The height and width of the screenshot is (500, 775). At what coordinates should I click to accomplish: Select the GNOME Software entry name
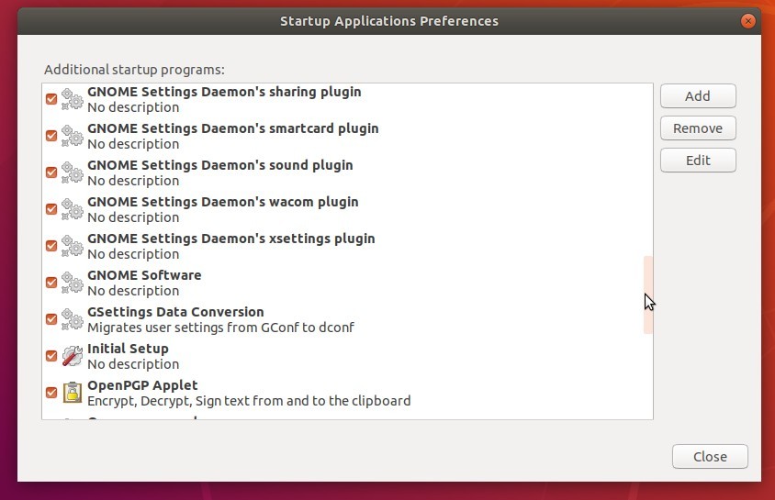tap(144, 275)
